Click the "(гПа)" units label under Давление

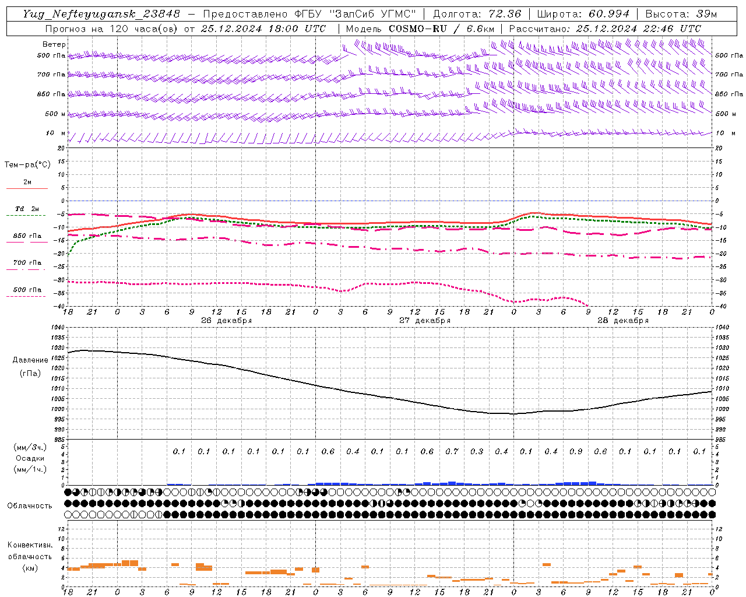[30, 374]
